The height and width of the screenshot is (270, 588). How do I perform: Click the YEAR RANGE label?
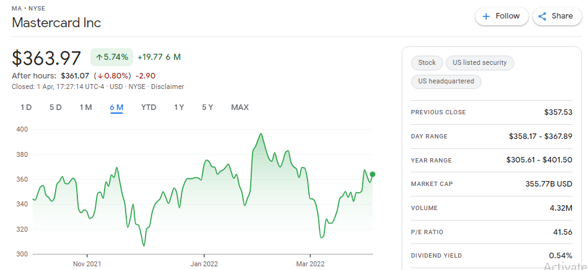tap(431, 160)
